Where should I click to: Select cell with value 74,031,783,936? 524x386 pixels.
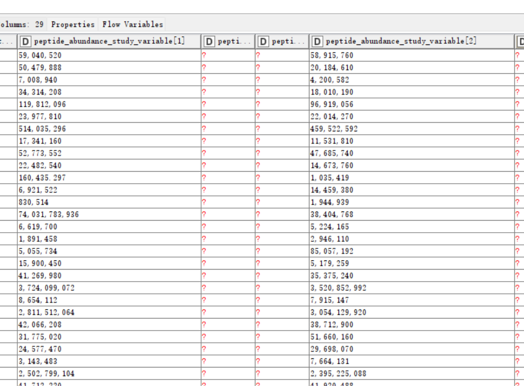click(x=110, y=214)
